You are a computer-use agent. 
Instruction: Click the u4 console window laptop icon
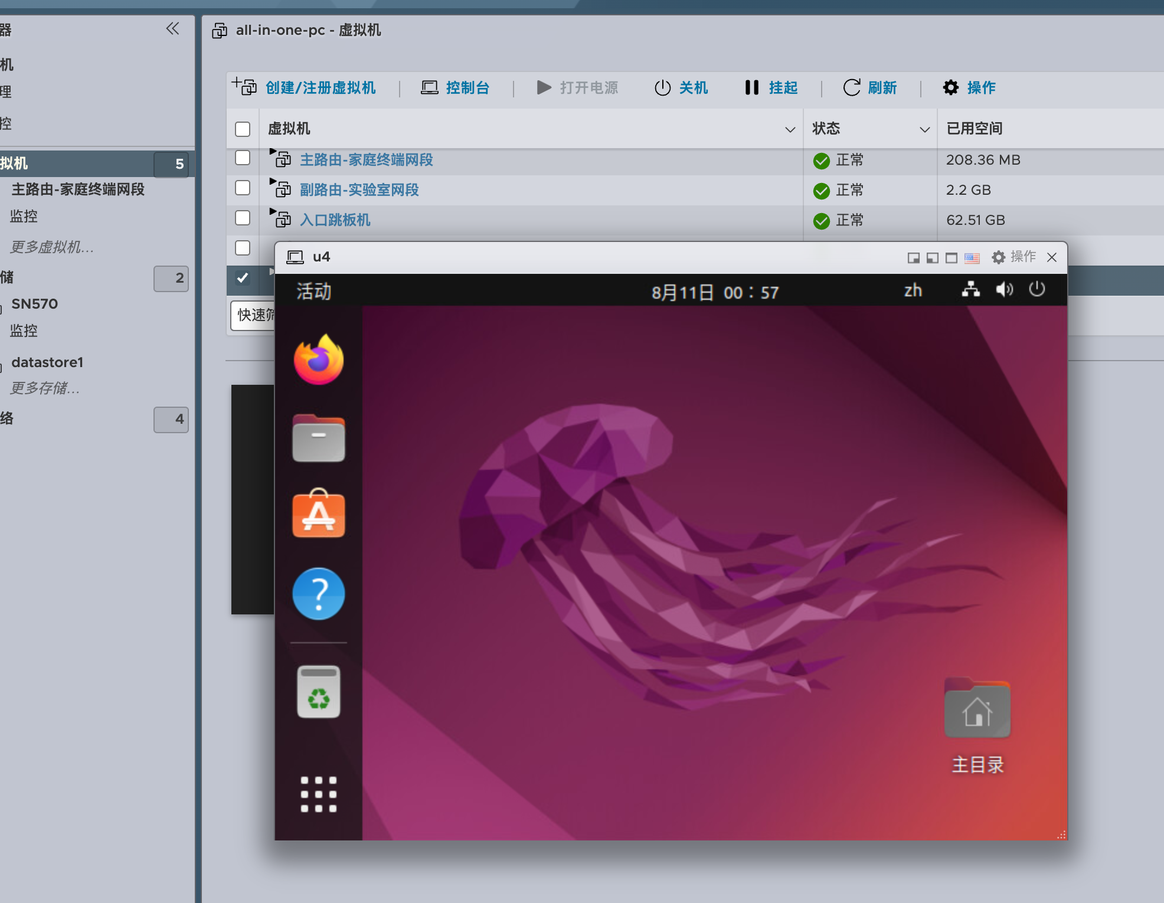pyautogui.click(x=295, y=257)
